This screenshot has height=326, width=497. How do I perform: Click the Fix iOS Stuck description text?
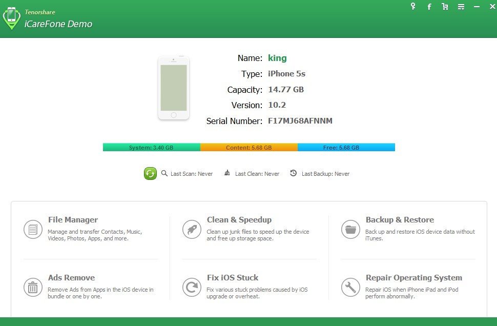coord(257,293)
